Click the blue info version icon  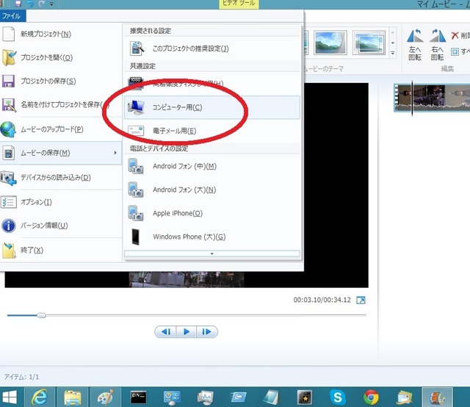point(9,226)
